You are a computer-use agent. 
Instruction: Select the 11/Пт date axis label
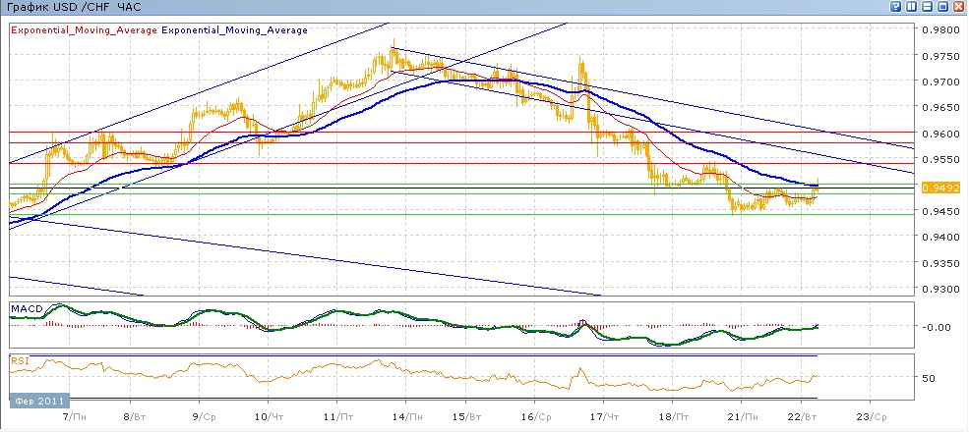pyautogui.click(x=340, y=416)
